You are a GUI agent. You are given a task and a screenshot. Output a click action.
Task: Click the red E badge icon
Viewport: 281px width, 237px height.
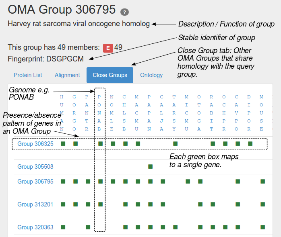pyautogui.click(x=108, y=48)
